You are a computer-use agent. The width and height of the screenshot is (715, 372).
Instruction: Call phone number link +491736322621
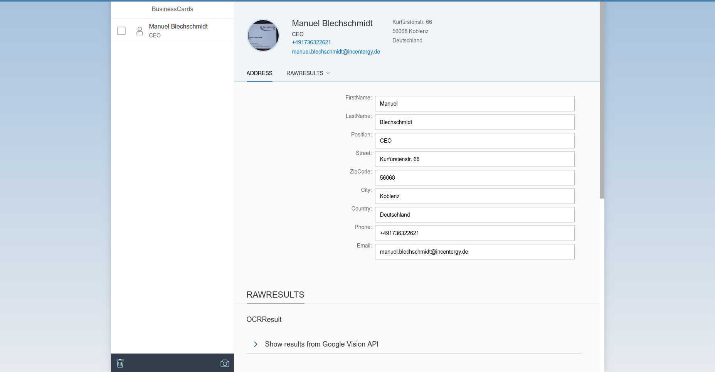tap(311, 42)
